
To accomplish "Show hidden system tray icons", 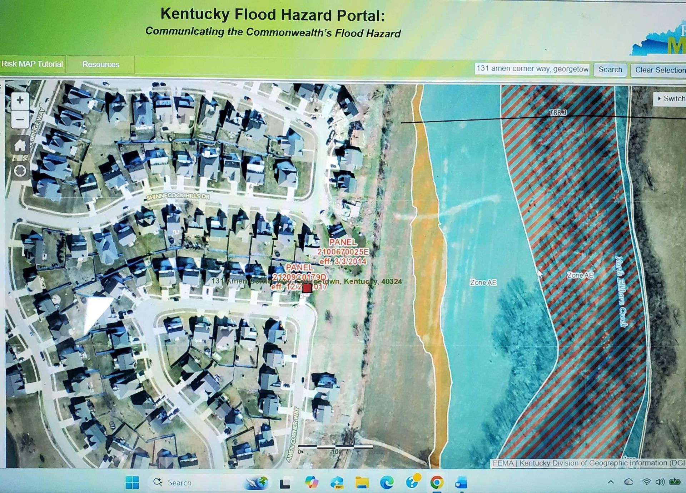I will click(611, 482).
